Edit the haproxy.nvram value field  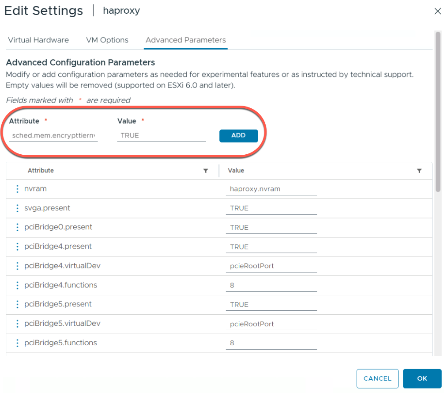271,189
